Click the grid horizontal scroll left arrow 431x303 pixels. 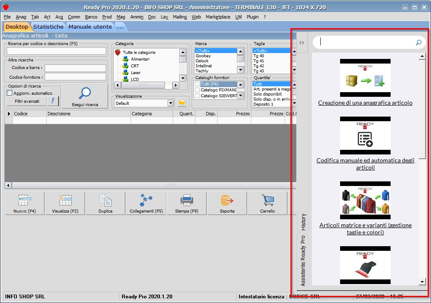pos(8,185)
